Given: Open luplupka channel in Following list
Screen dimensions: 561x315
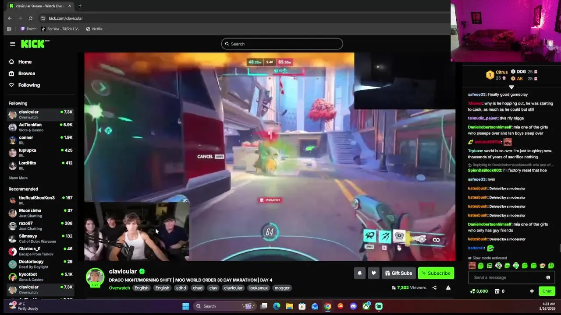Looking at the screenshot, I should point(40,153).
